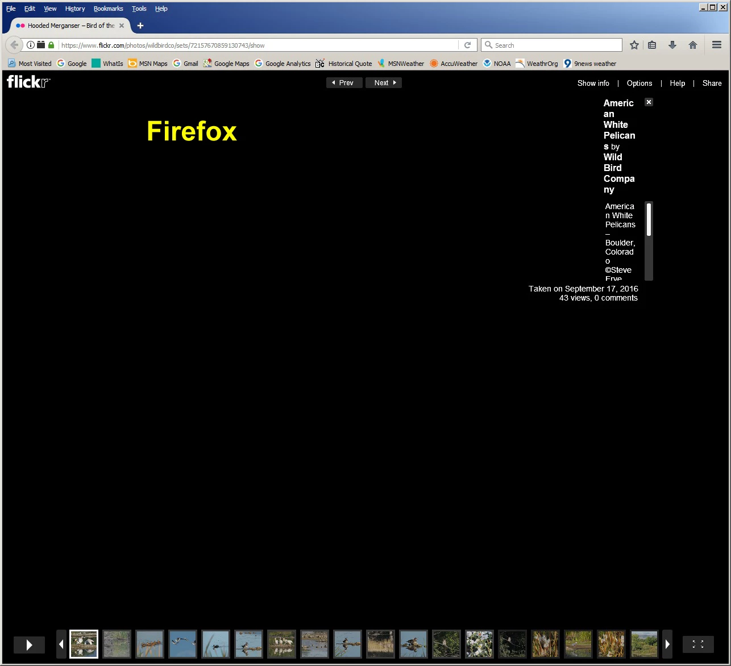Click the green padlock security icon

pos(51,45)
